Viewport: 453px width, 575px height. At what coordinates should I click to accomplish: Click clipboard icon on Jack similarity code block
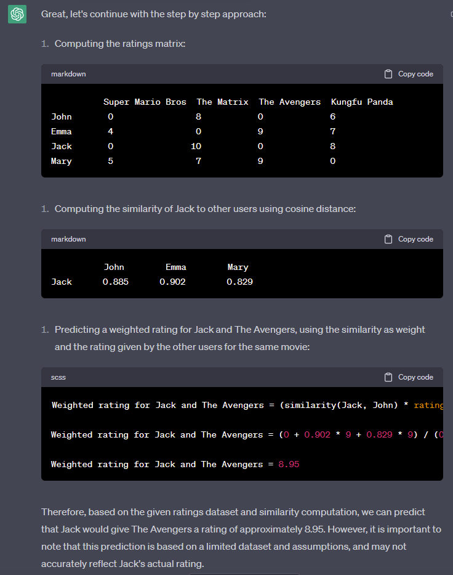tap(388, 239)
